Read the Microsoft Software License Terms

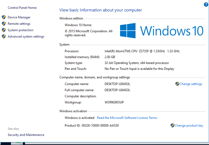pyautogui.click(x=127, y=118)
